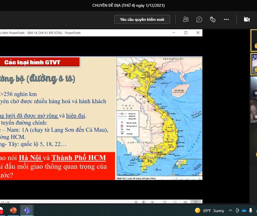Open the slide list icon between navigation arrows
The height and width of the screenshot is (216, 257).
145,202
